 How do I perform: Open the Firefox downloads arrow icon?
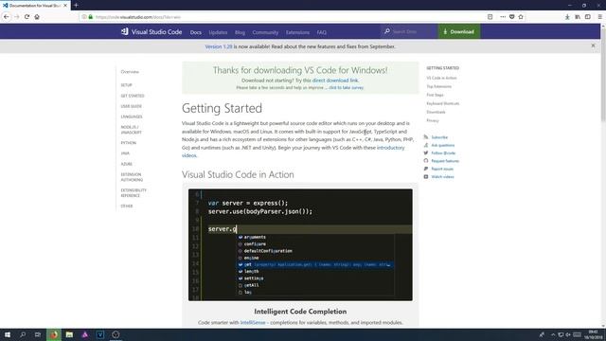(567, 17)
